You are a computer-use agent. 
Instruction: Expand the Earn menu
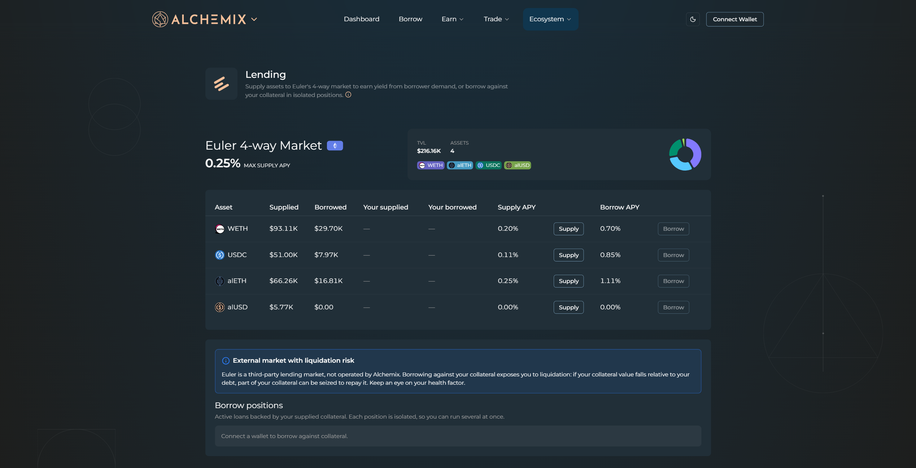(452, 19)
